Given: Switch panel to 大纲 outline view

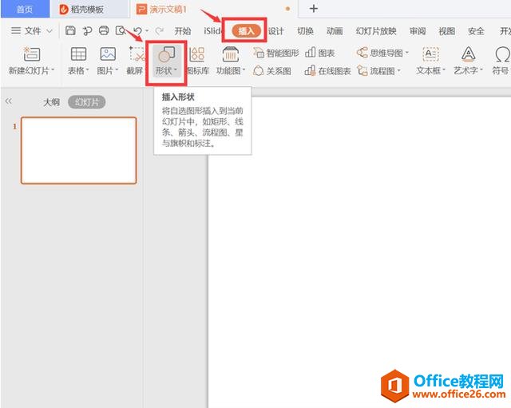Looking at the screenshot, I should coord(51,102).
